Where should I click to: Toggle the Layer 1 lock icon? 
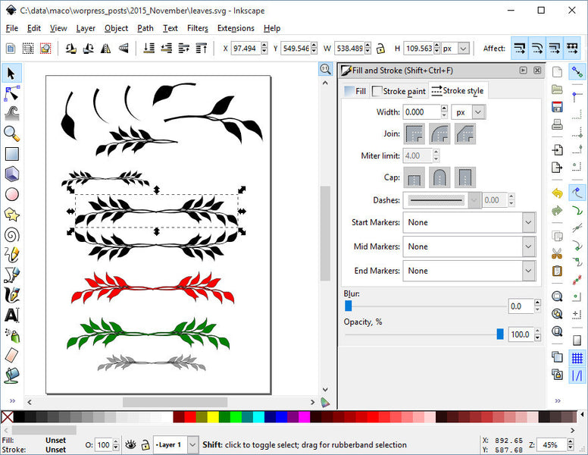145,444
